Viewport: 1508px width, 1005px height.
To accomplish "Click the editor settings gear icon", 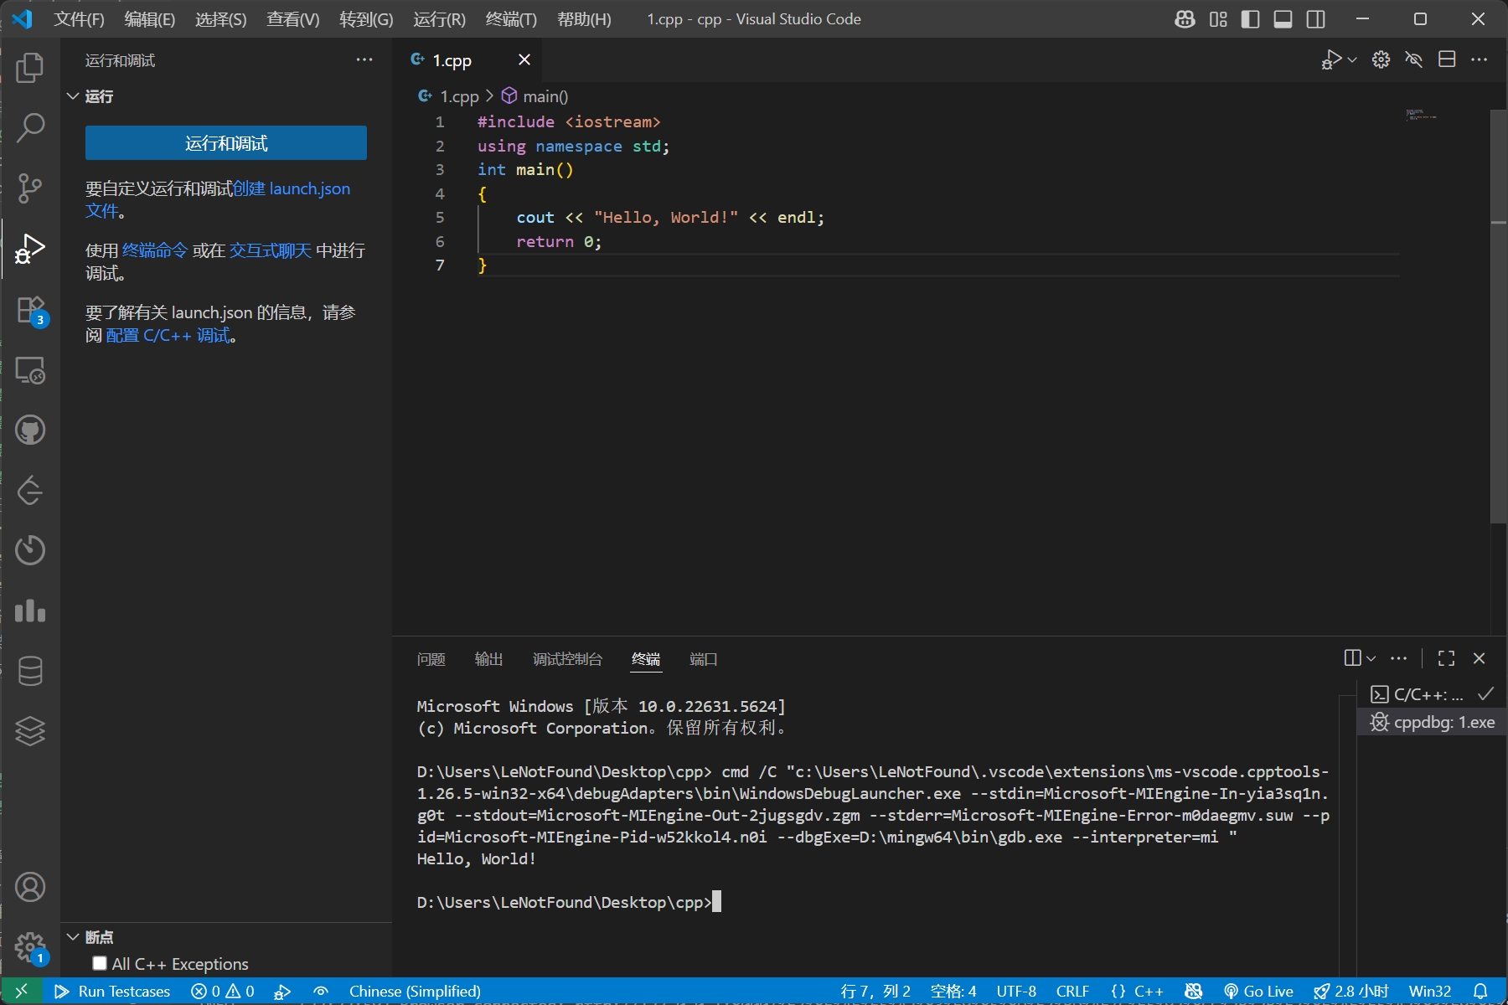I will pyautogui.click(x=1381, y=59).
